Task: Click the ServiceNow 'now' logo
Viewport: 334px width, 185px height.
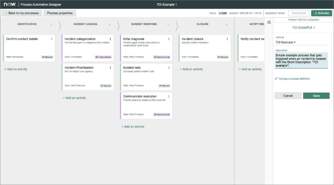Action: [10, 5]
